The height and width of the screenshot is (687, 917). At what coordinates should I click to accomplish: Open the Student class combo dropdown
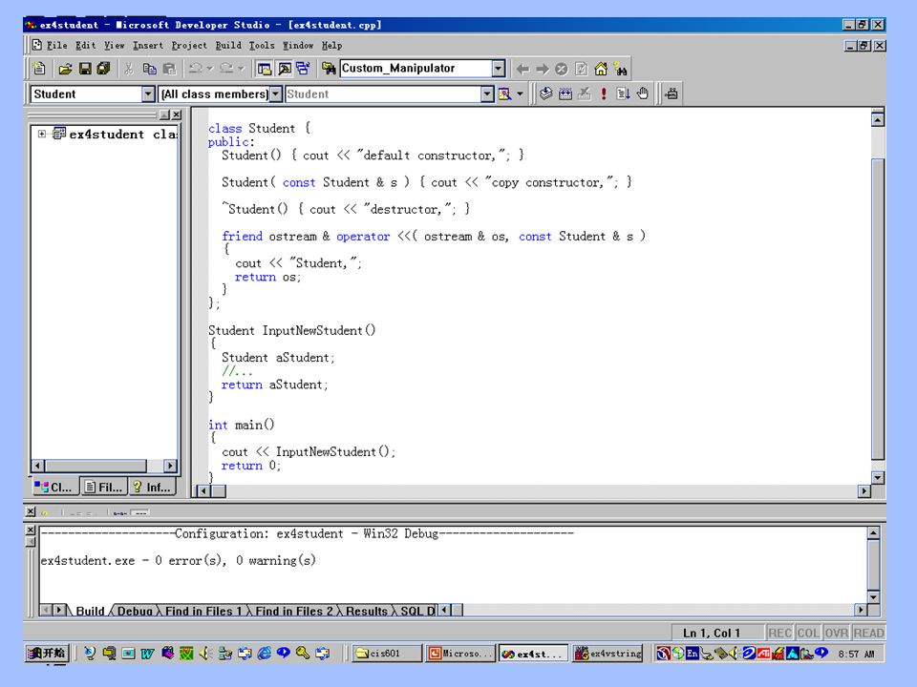148,94
